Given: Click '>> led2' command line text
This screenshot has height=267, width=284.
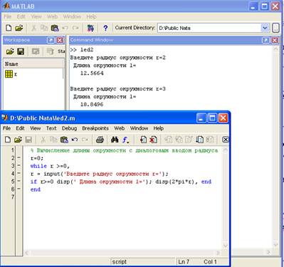Looking at the screenshot, I should [82, 50].
